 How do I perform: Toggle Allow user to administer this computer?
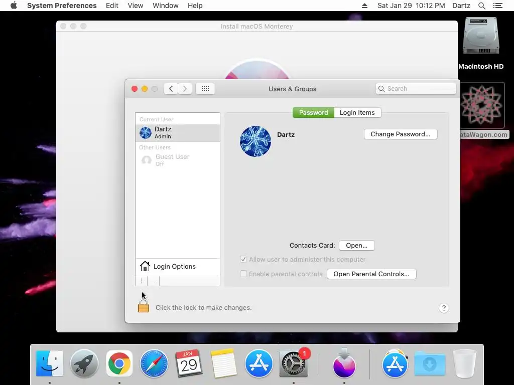(x=243, y=259)
